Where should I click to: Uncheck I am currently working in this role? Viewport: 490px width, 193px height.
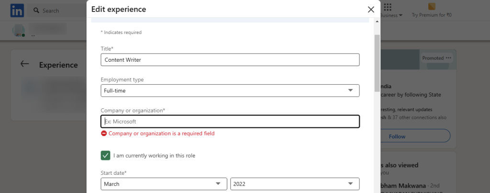pyautogui.click(x=105, y=156)
